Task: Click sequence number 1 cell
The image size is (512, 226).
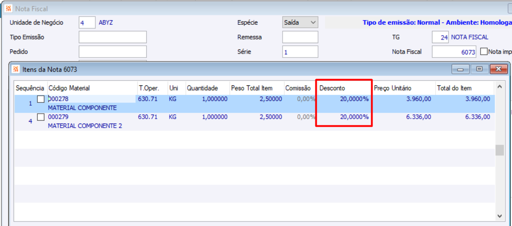Action: tap(30, 103)
